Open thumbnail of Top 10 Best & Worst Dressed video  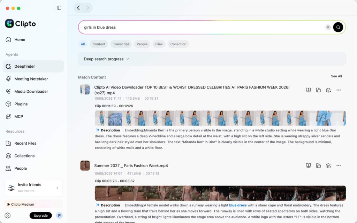coord(85,90)
